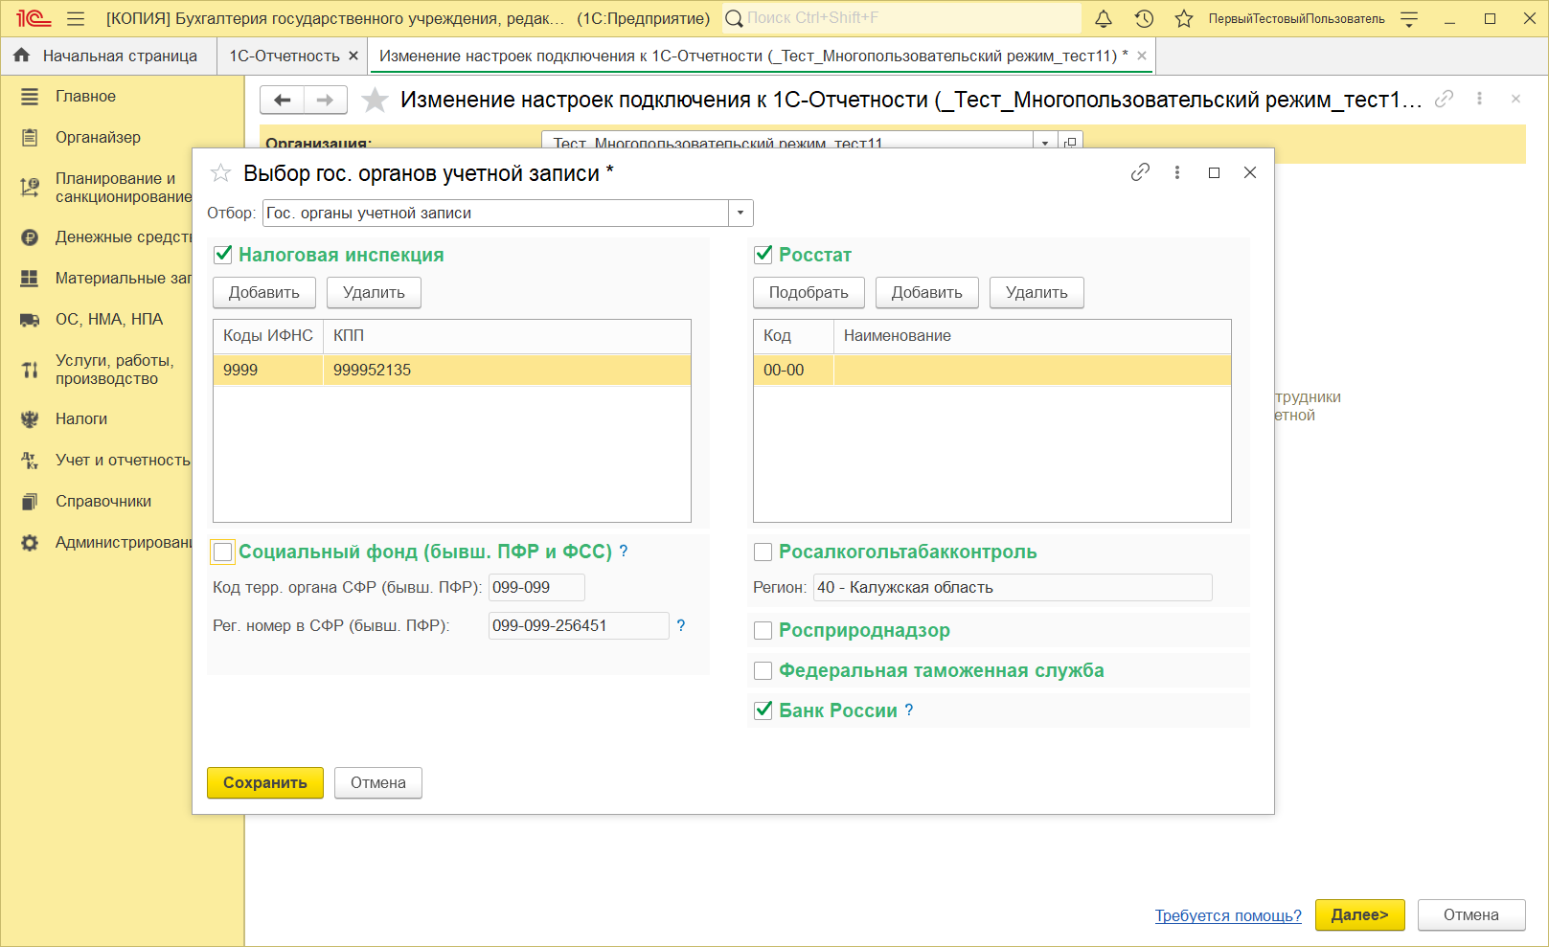Click Удалить under Налоговая инспекция
1549x947 pixels.
point(374,293)
